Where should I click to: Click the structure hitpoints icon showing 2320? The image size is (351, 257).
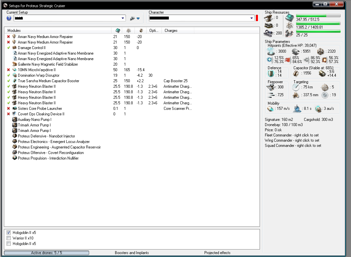tap(320, 51)
